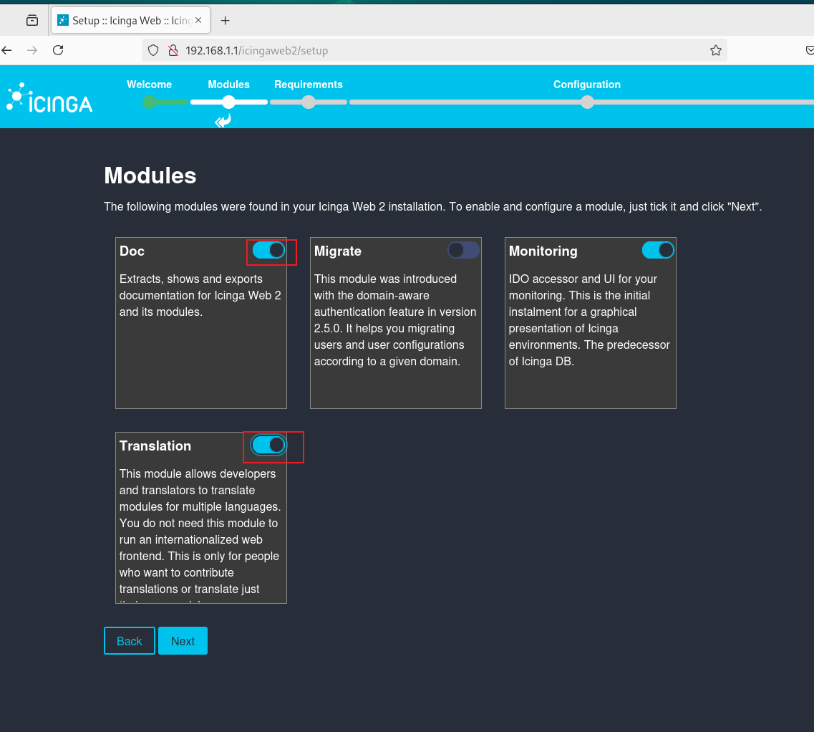Click the insecure connection padlock icon
This screenshot has height=732, width=814.
173,50
